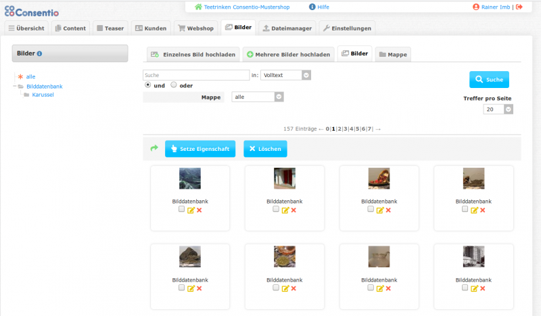Click into the Suche text field
The height and width of the screenshot is (316, 541).
tap(196, 75)
